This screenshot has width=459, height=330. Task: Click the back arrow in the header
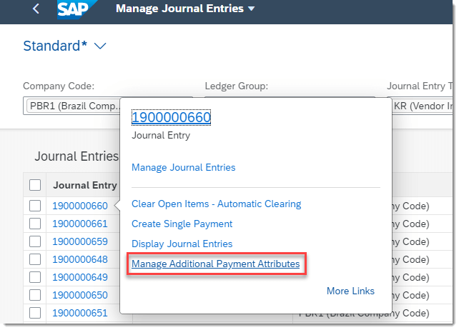[x=36, y=9]
